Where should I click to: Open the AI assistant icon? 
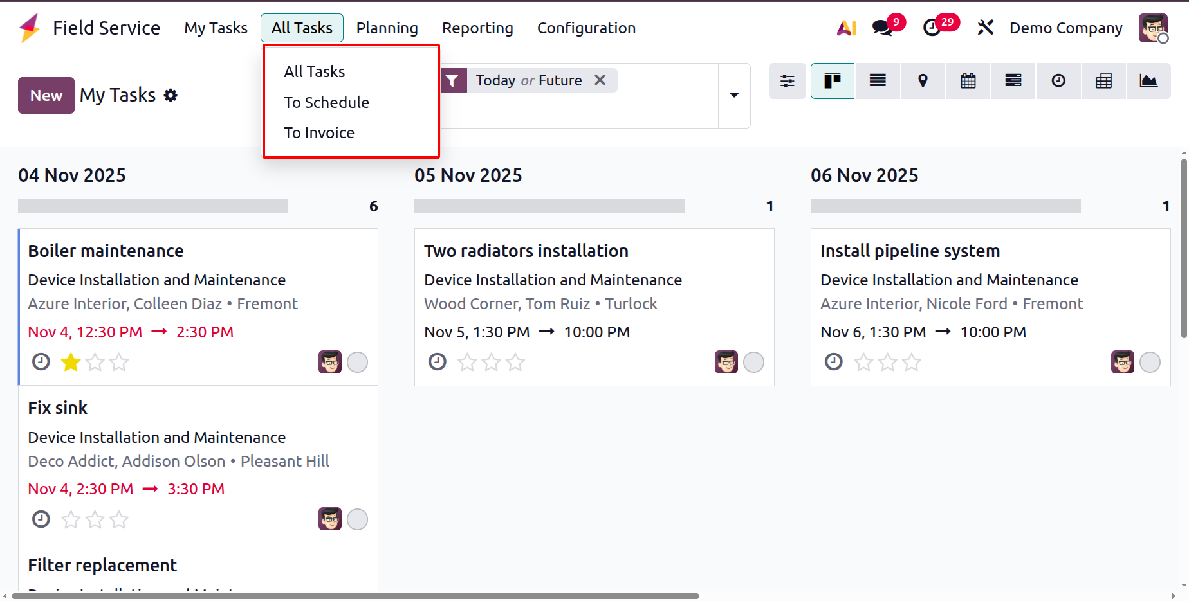(846, 28)
